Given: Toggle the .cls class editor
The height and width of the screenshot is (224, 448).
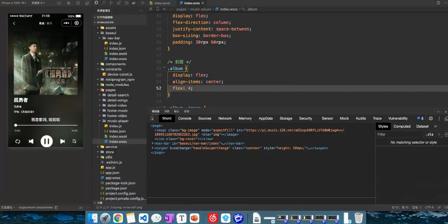Looking at the screenshot, I should click(x=430, y=134).
